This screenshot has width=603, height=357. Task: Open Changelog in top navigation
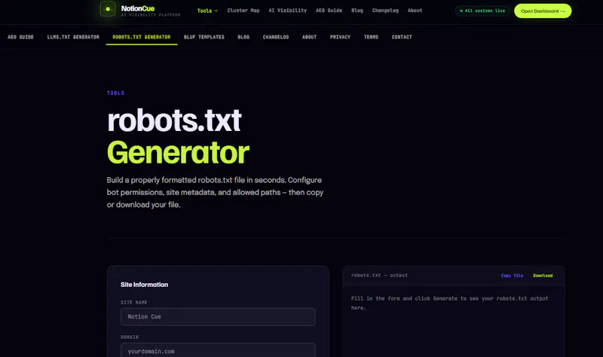point(385,11)
